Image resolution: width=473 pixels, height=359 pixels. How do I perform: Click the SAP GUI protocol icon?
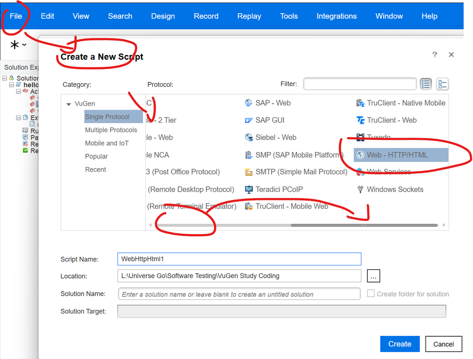(x=249, y=120)
